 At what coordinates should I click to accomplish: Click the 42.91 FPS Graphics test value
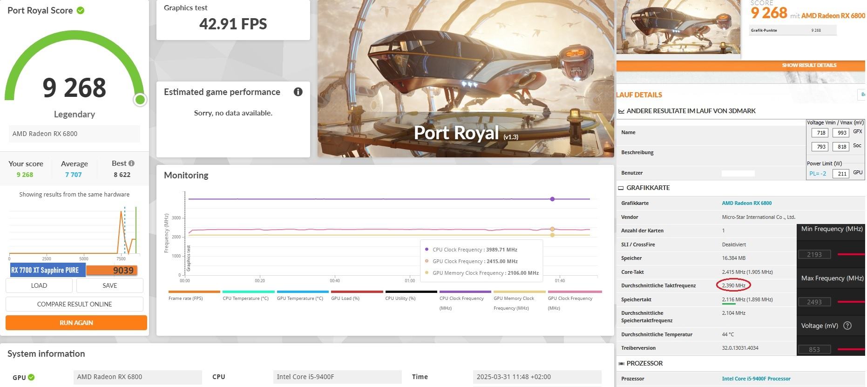click(x=233, y=24)
